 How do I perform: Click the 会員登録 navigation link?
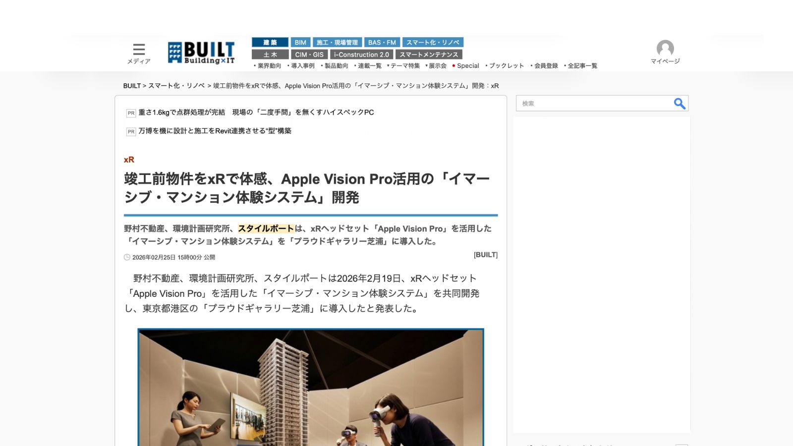[545, 66]
